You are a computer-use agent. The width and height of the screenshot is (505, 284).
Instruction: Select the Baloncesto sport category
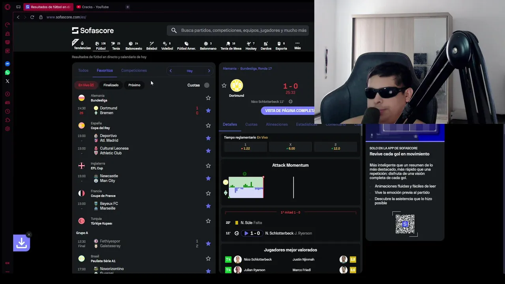pos(134,46)
